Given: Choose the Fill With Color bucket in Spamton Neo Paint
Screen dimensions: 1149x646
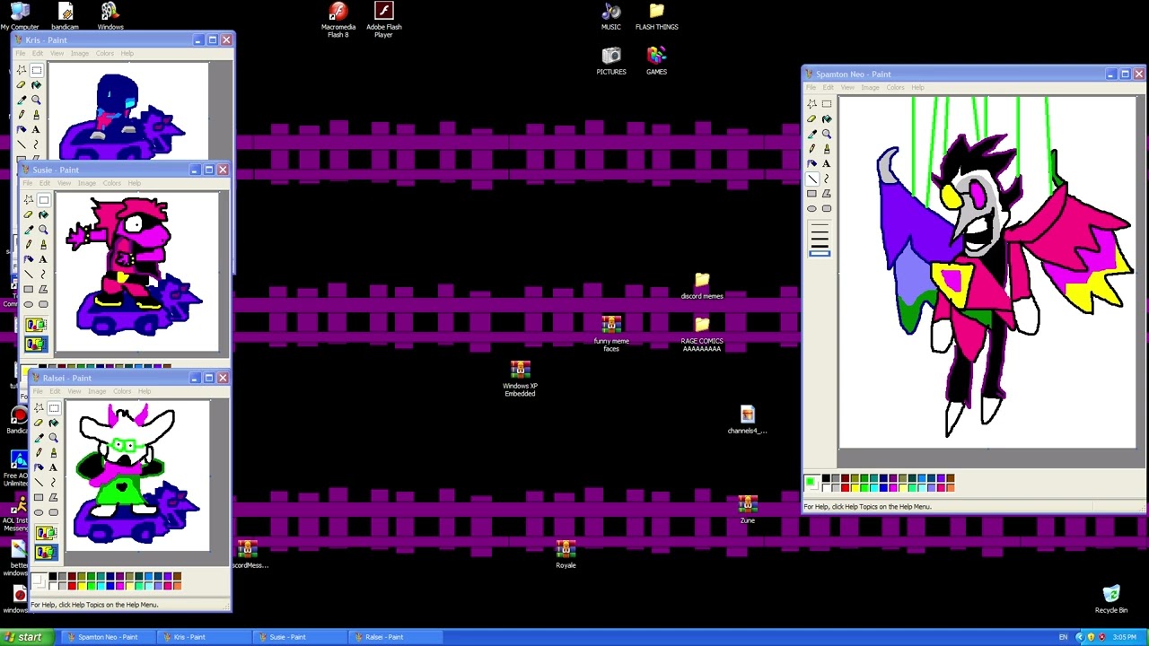Looking at the screenshot, I should pos(827,118).
